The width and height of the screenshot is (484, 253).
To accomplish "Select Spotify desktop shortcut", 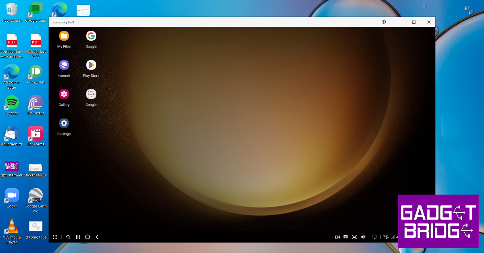I will tap(12, 105).
